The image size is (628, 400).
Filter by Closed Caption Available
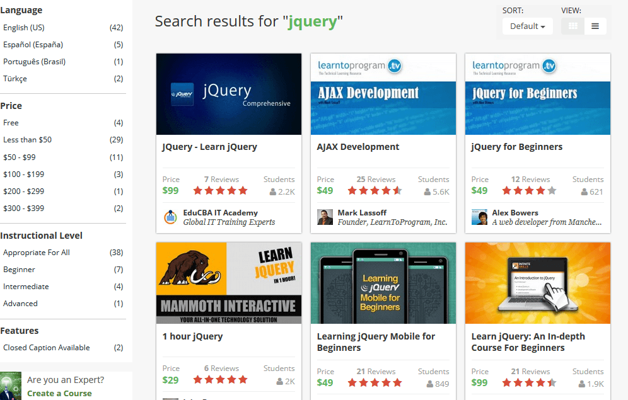tap(63, 348)
